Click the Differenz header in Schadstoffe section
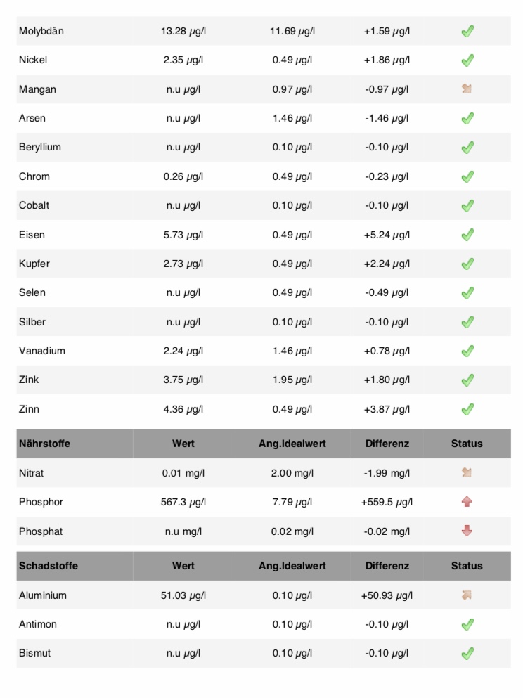523x698 pixels. (387, 566)
